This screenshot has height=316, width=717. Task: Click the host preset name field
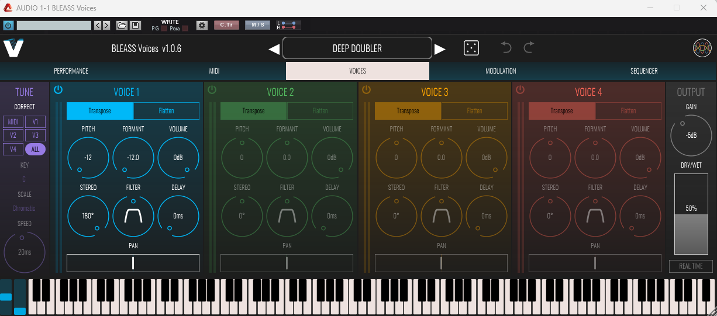pos(54,25)
